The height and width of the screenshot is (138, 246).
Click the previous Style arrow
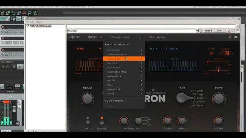click(x=101, y=49)
